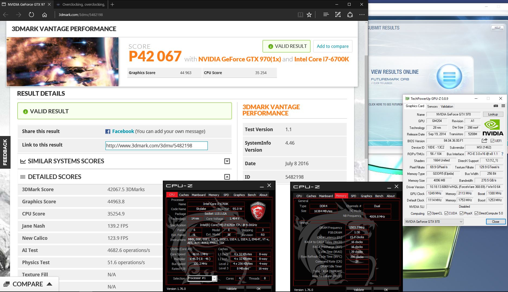This screenshot has width=508, height=292.
Task: Open Mainboard tab in left CPU-Z window
Action: pyautogui.click(x=198, y=195)
